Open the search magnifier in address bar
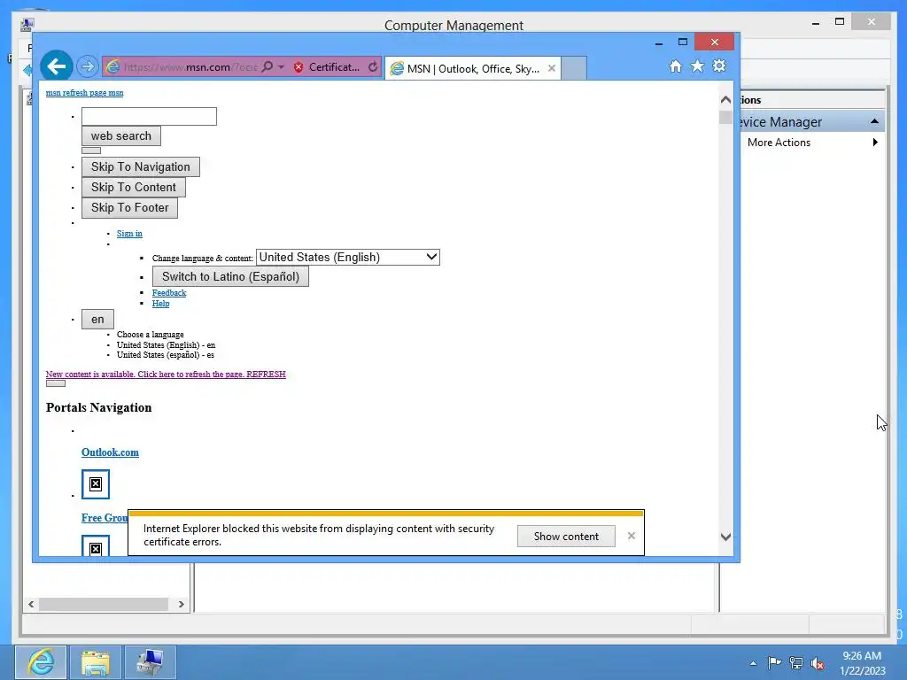Image resolution: width=907 pixels, height=680 pixels. [267, 66]
